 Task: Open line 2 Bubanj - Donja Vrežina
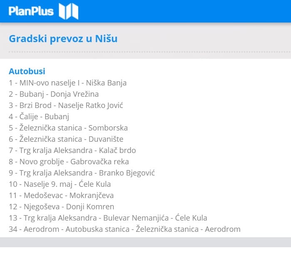(x=54, y=94)
